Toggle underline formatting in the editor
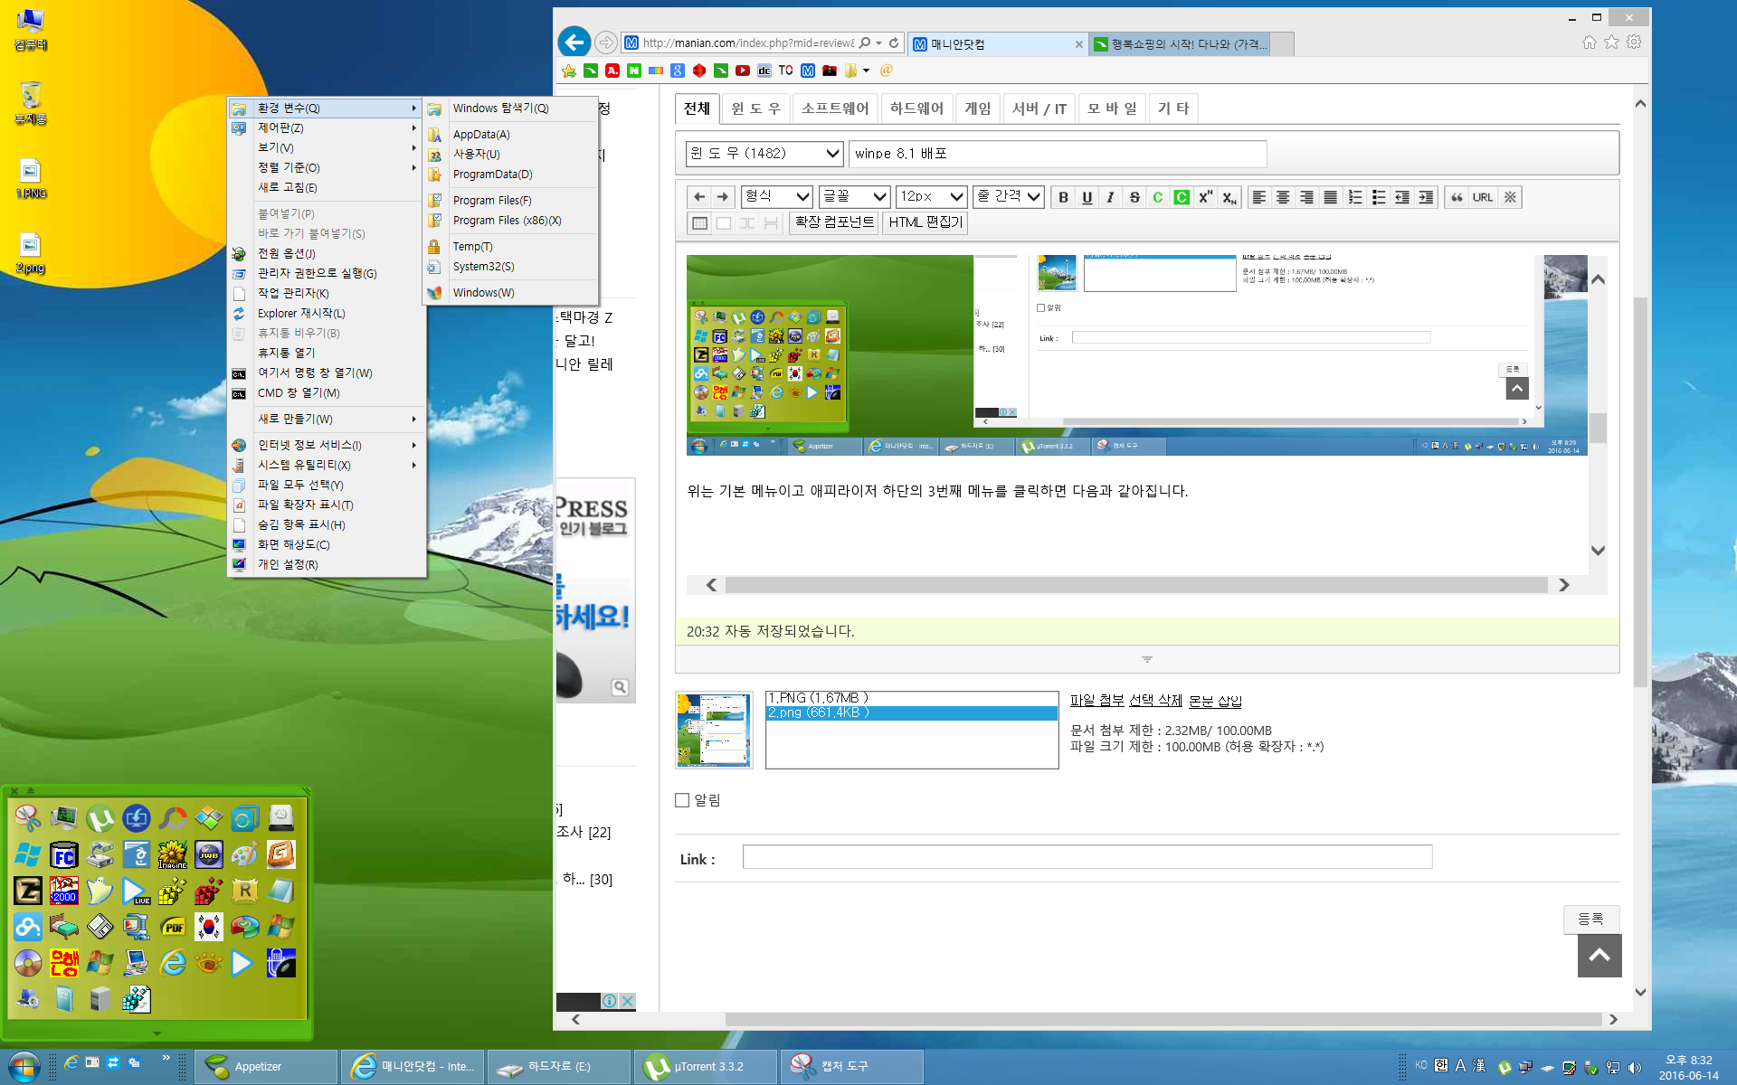The height and width of the screenshot is (1085, 1737). tap(1087, 197)
